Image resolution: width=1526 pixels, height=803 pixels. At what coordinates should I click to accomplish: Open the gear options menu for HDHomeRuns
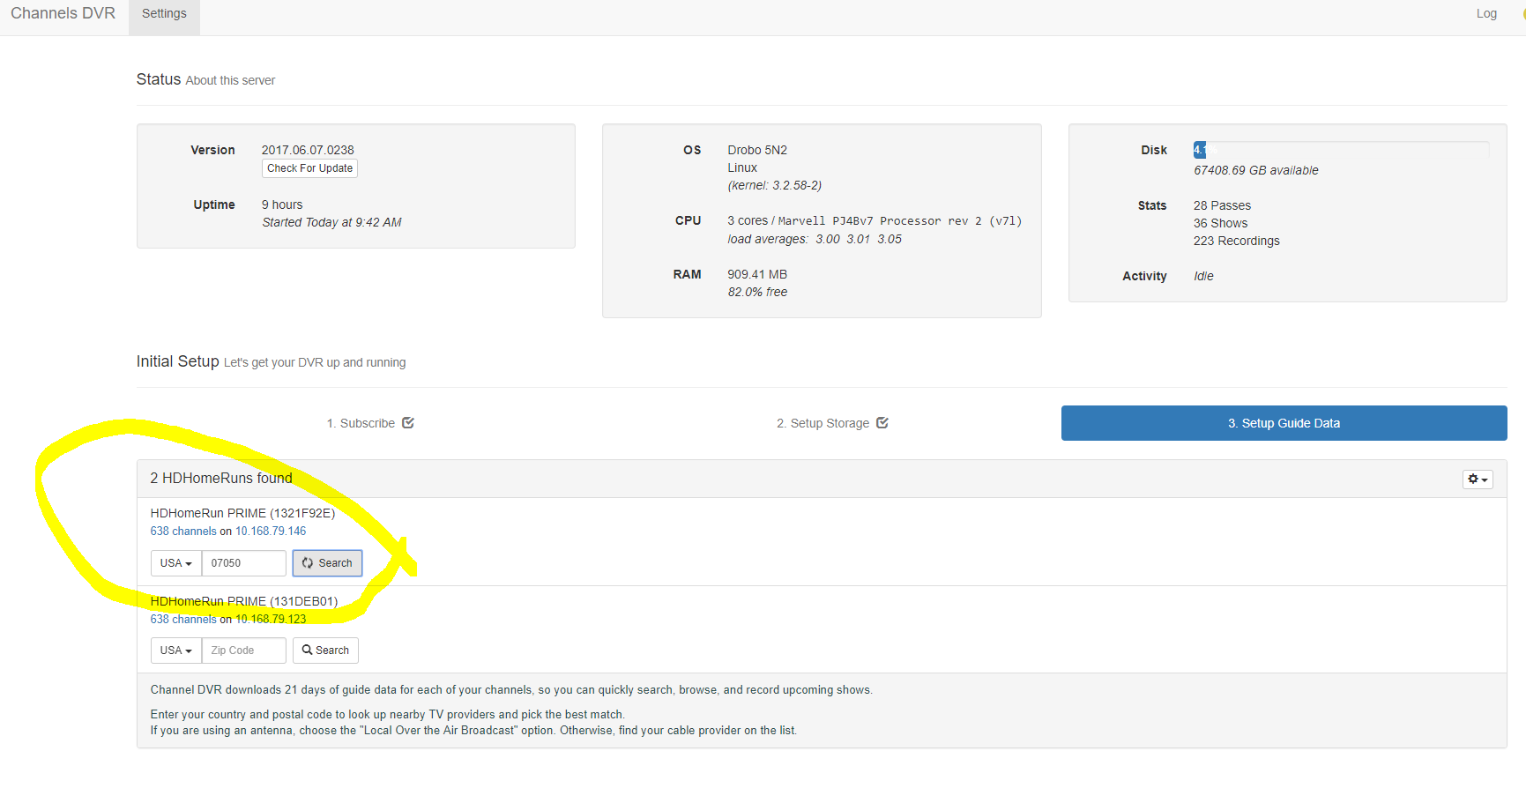click(x=1478, y=480)
